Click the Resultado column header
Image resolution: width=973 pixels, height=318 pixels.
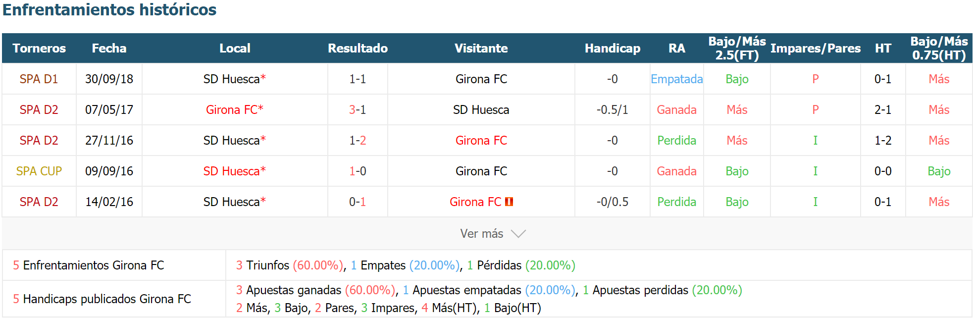pos(358,48)
